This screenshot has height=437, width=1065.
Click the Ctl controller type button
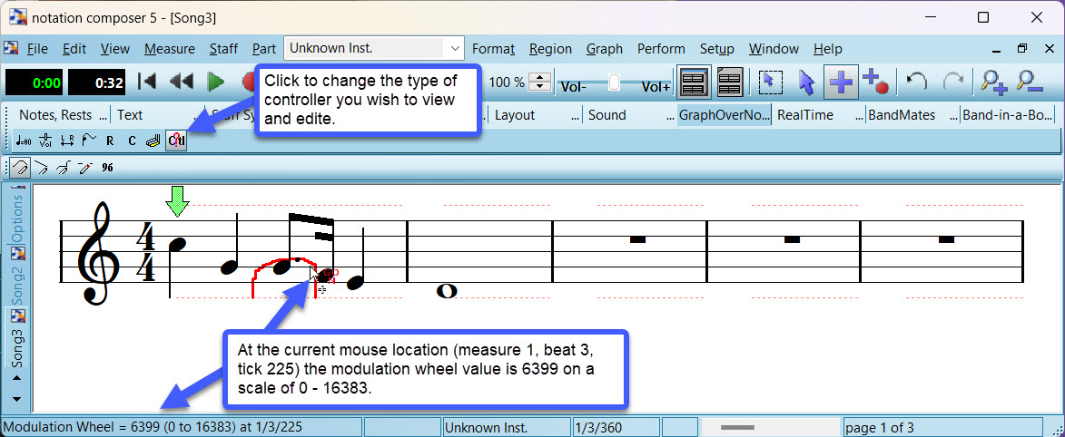tap(176, 141)
